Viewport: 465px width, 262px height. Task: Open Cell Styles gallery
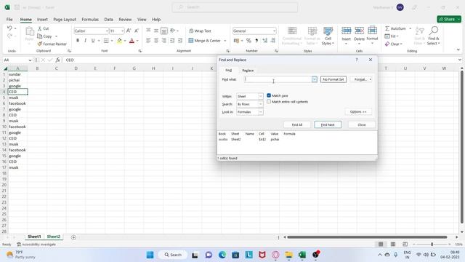pyautogui.click(x=328, y=36)
